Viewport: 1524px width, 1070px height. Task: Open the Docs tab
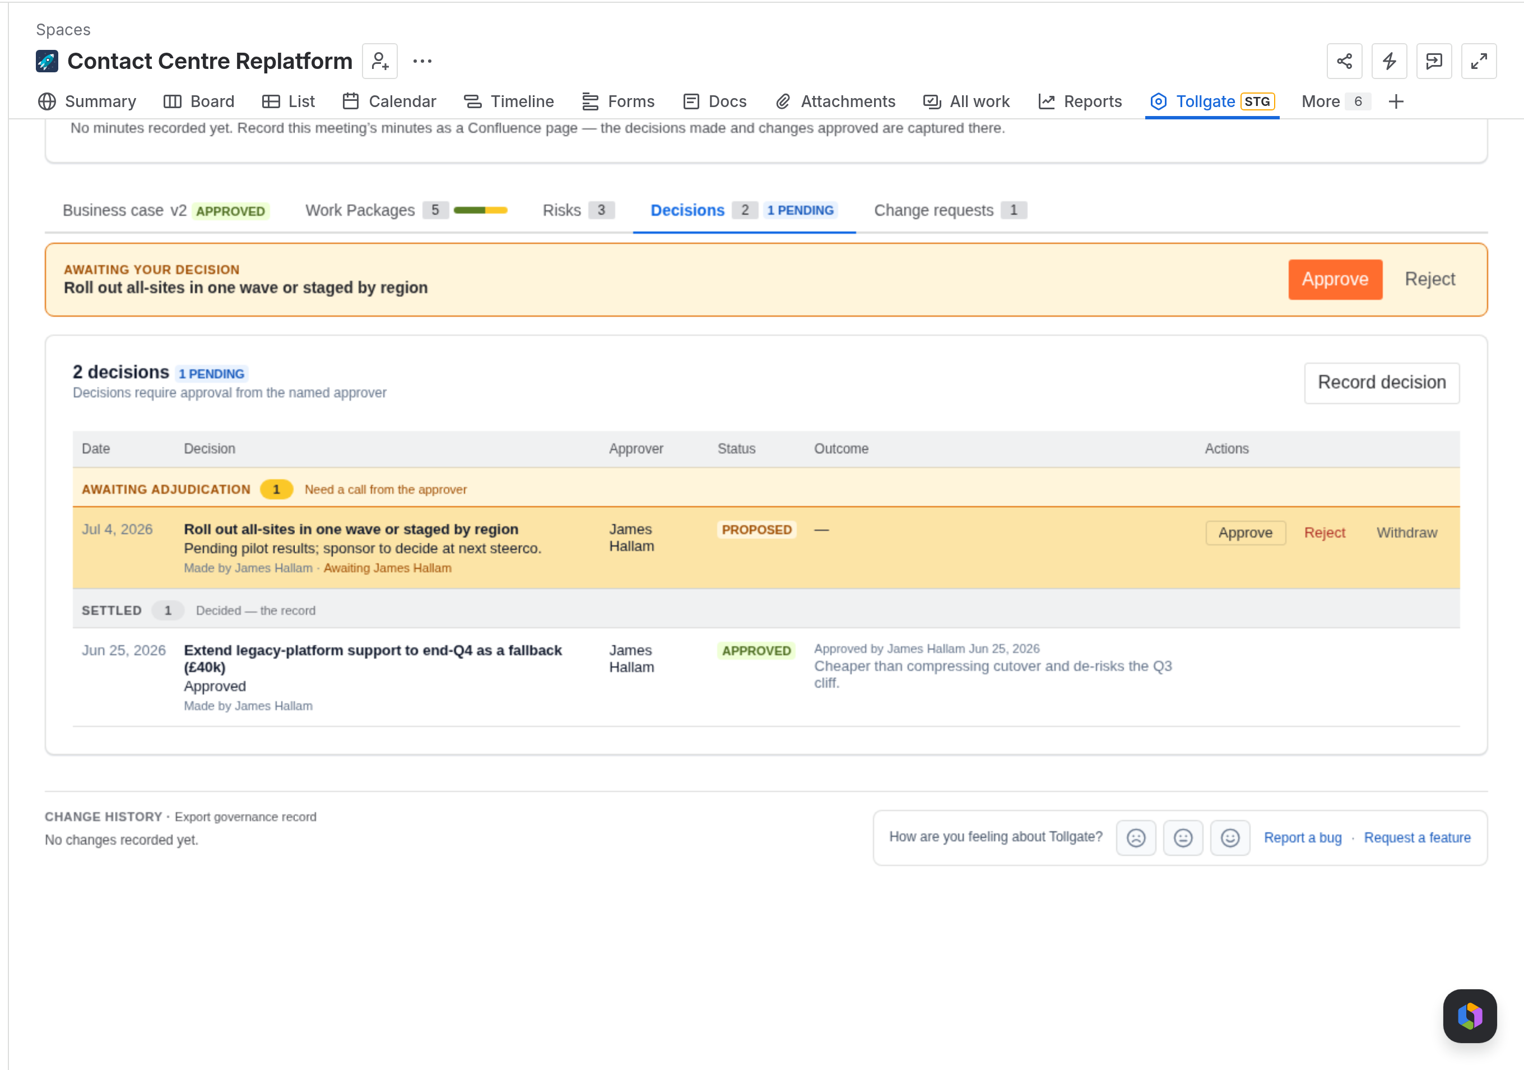[715, 101]
